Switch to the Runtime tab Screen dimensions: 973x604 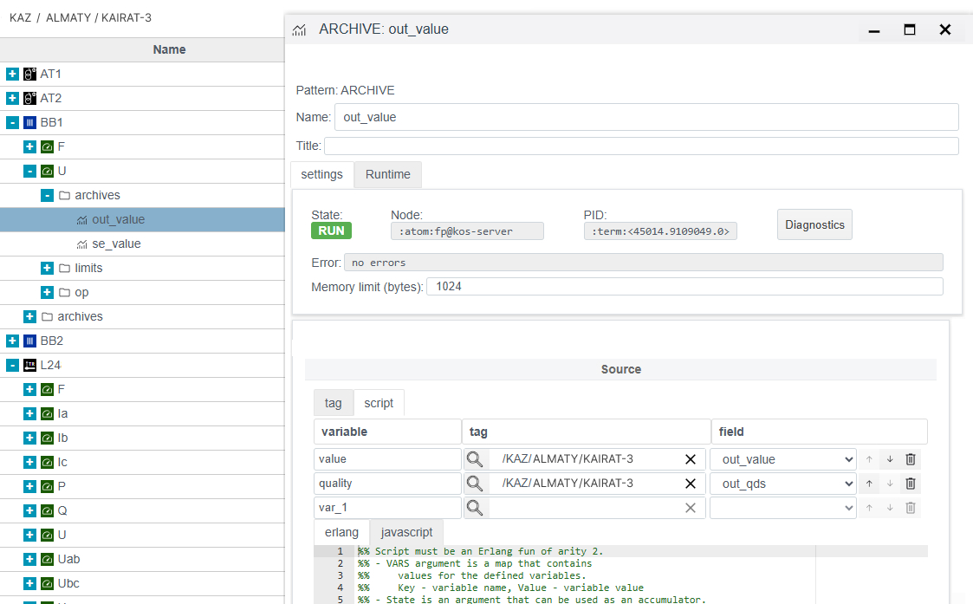point(387,174)
